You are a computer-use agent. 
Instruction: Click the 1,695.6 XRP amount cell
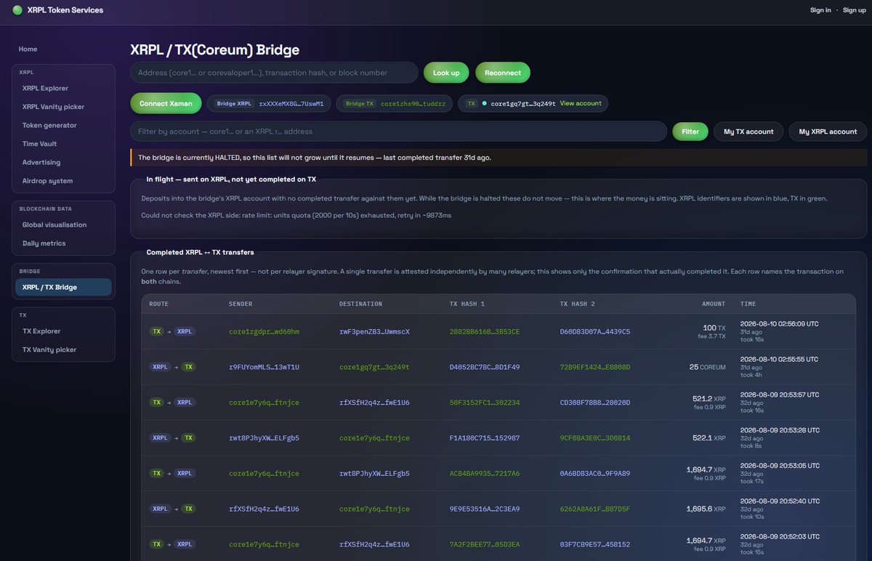(706, 509)
